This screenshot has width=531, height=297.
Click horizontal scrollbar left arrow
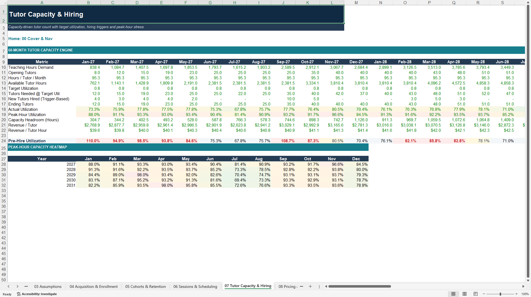326,287
